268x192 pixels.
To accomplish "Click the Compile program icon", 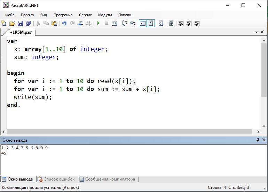I will (114, 24).
